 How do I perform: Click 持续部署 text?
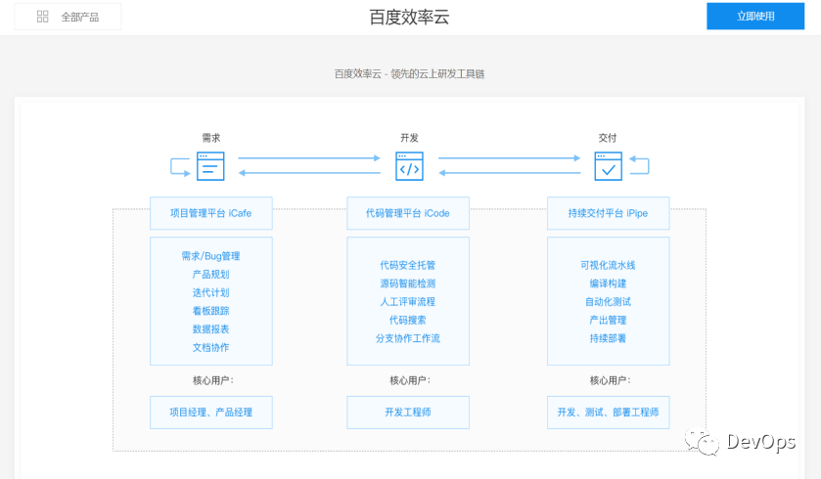tap(608, 339)
